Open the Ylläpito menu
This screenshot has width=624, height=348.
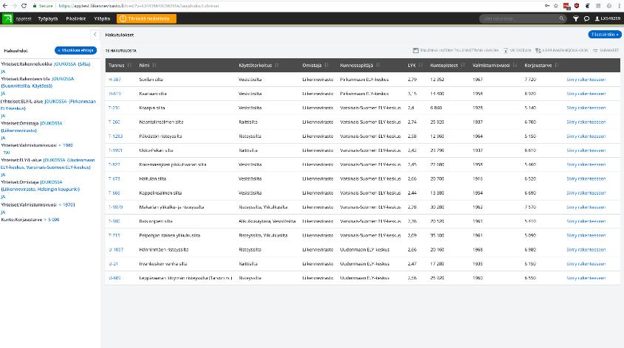[102, 18]
